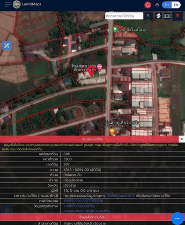Click the red parcel location pin
The width and height of the screenshot is (185, 225).
pyautogui.click(x=91, y=71)
